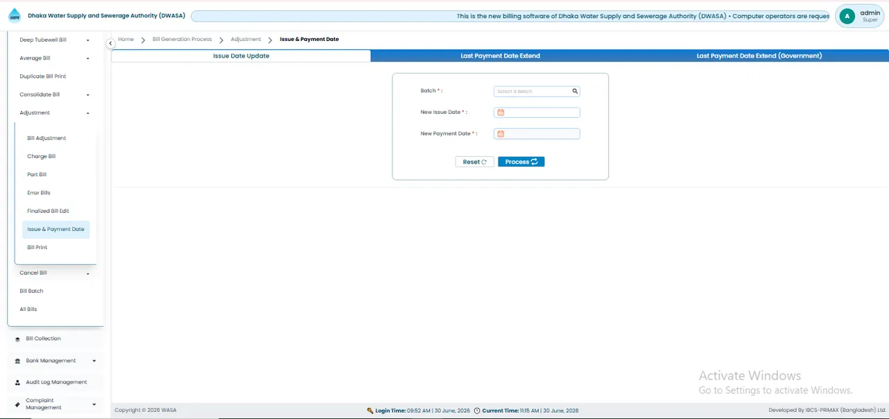
Task: Open Bill Print submenu item
Action: (38, 248)
